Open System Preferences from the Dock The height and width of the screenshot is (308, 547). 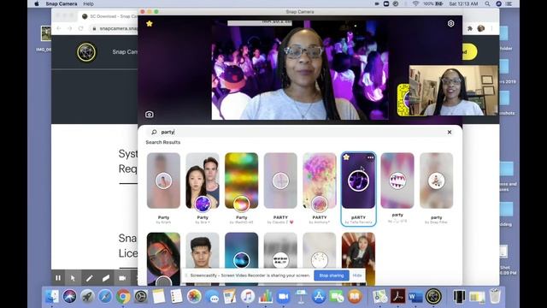tap(140, 297)
